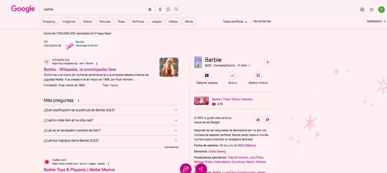Expand ¿Cuántos trabajos tiene Barbie 2023?
This screenshot has height=173, width=387.
tap(111, 141)
